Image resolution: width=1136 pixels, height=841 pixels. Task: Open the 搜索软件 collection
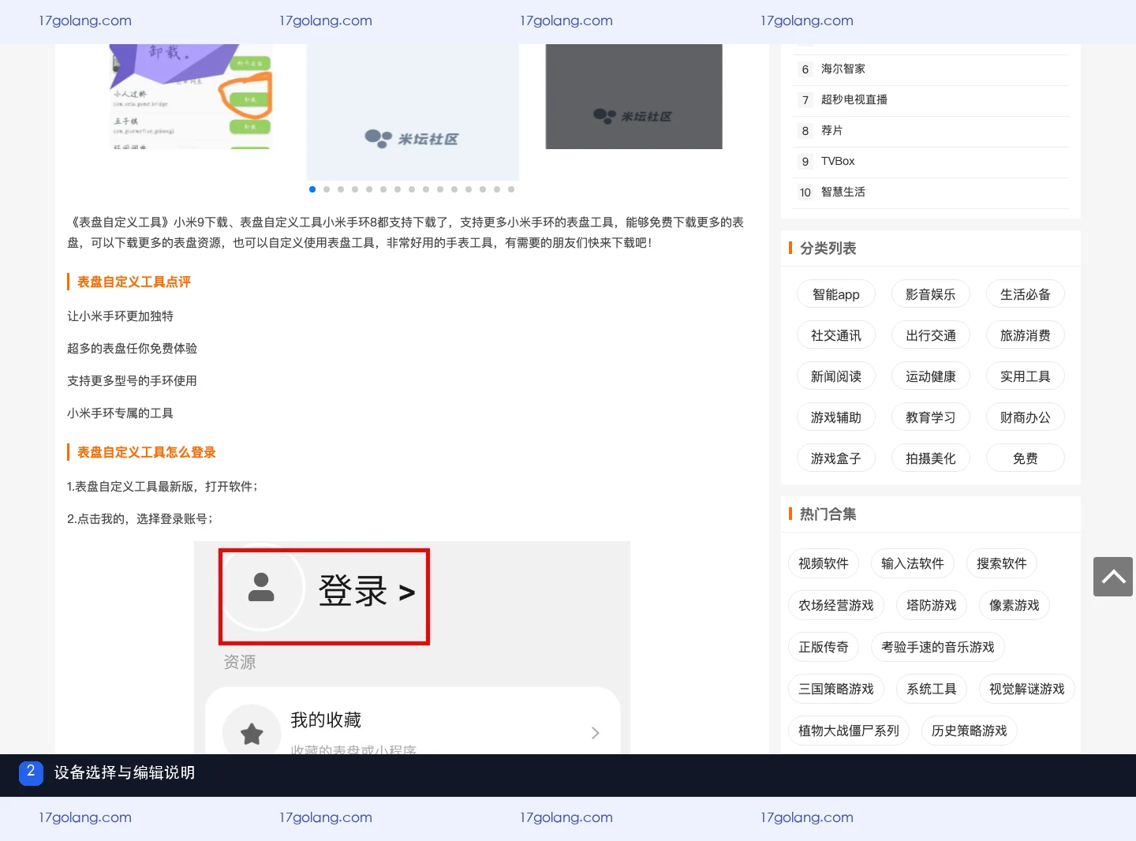pos(1002,563)
